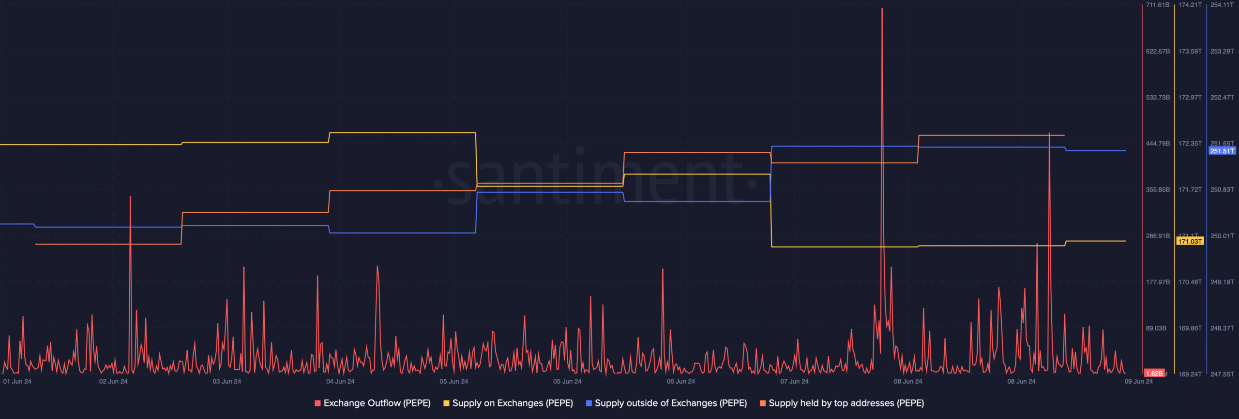The height and width of the screenshot is (419, 1239).
Task: Click the 250.01T axis value
Action: pyautogui.click(x=1222, y=236)
